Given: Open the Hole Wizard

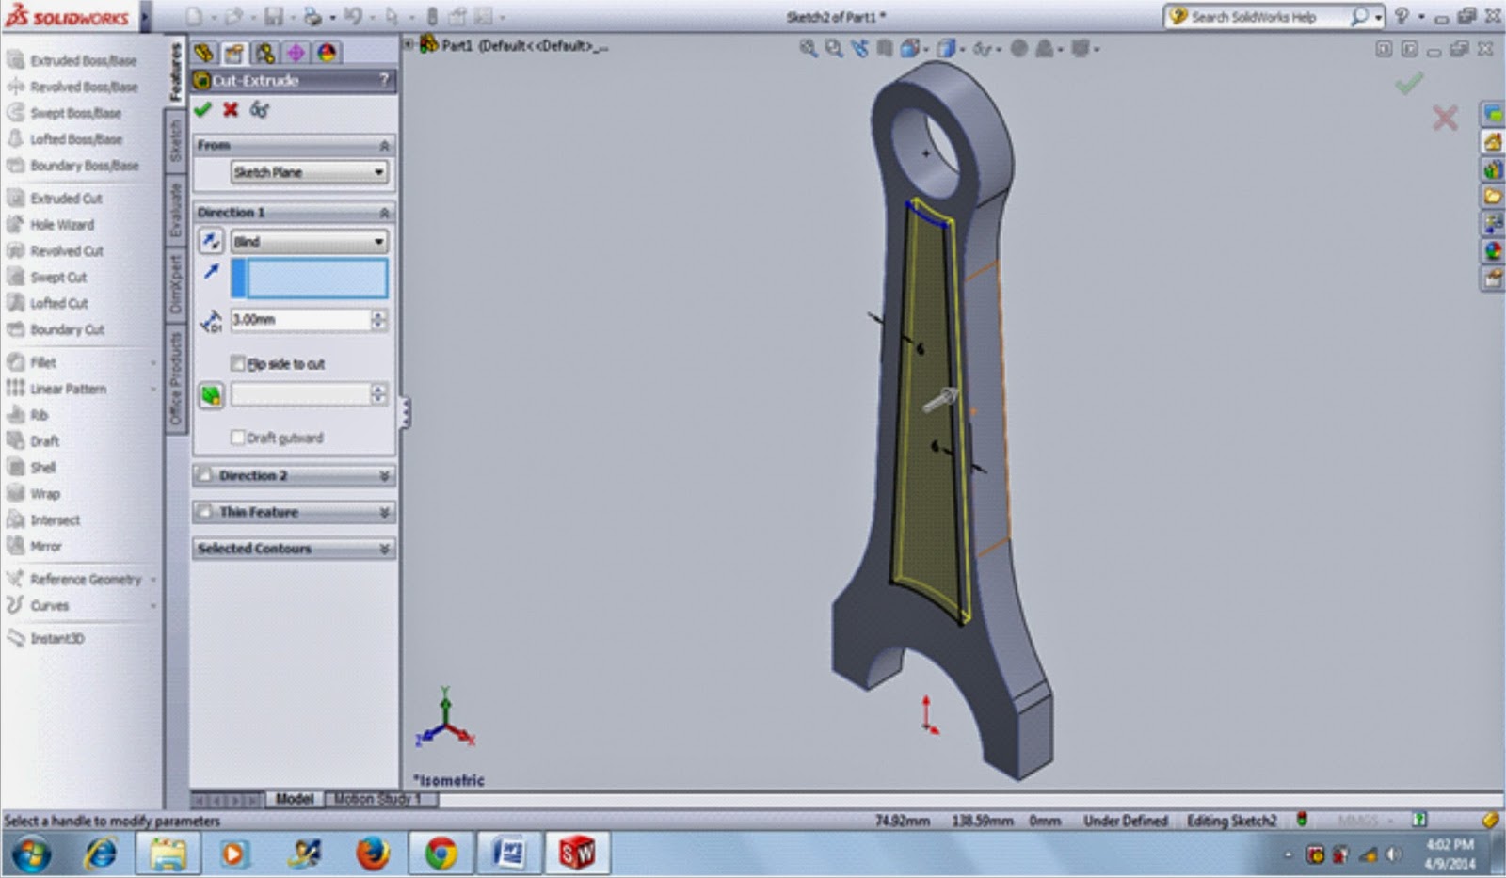Looking at the screenshot, I should click(x=62, y=225).
